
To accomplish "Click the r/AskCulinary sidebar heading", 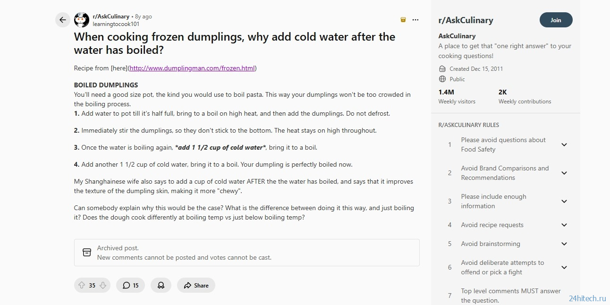I will coord(466,20).
